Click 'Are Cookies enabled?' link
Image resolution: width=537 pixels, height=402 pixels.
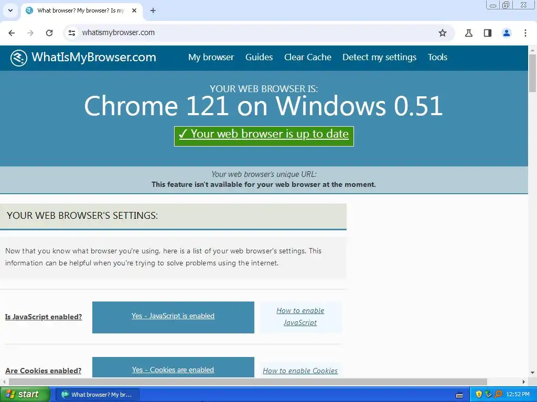43,371
